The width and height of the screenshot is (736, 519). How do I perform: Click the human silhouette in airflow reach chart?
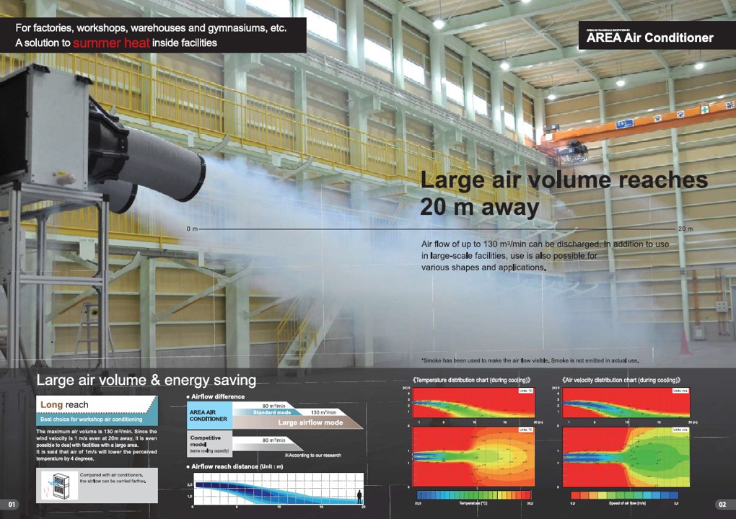coord(359,495)
